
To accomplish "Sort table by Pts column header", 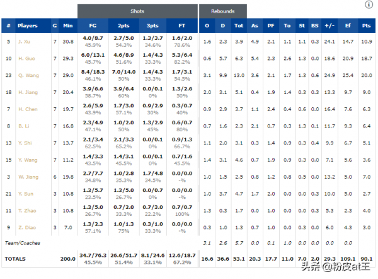I will (x=366, y=26).
